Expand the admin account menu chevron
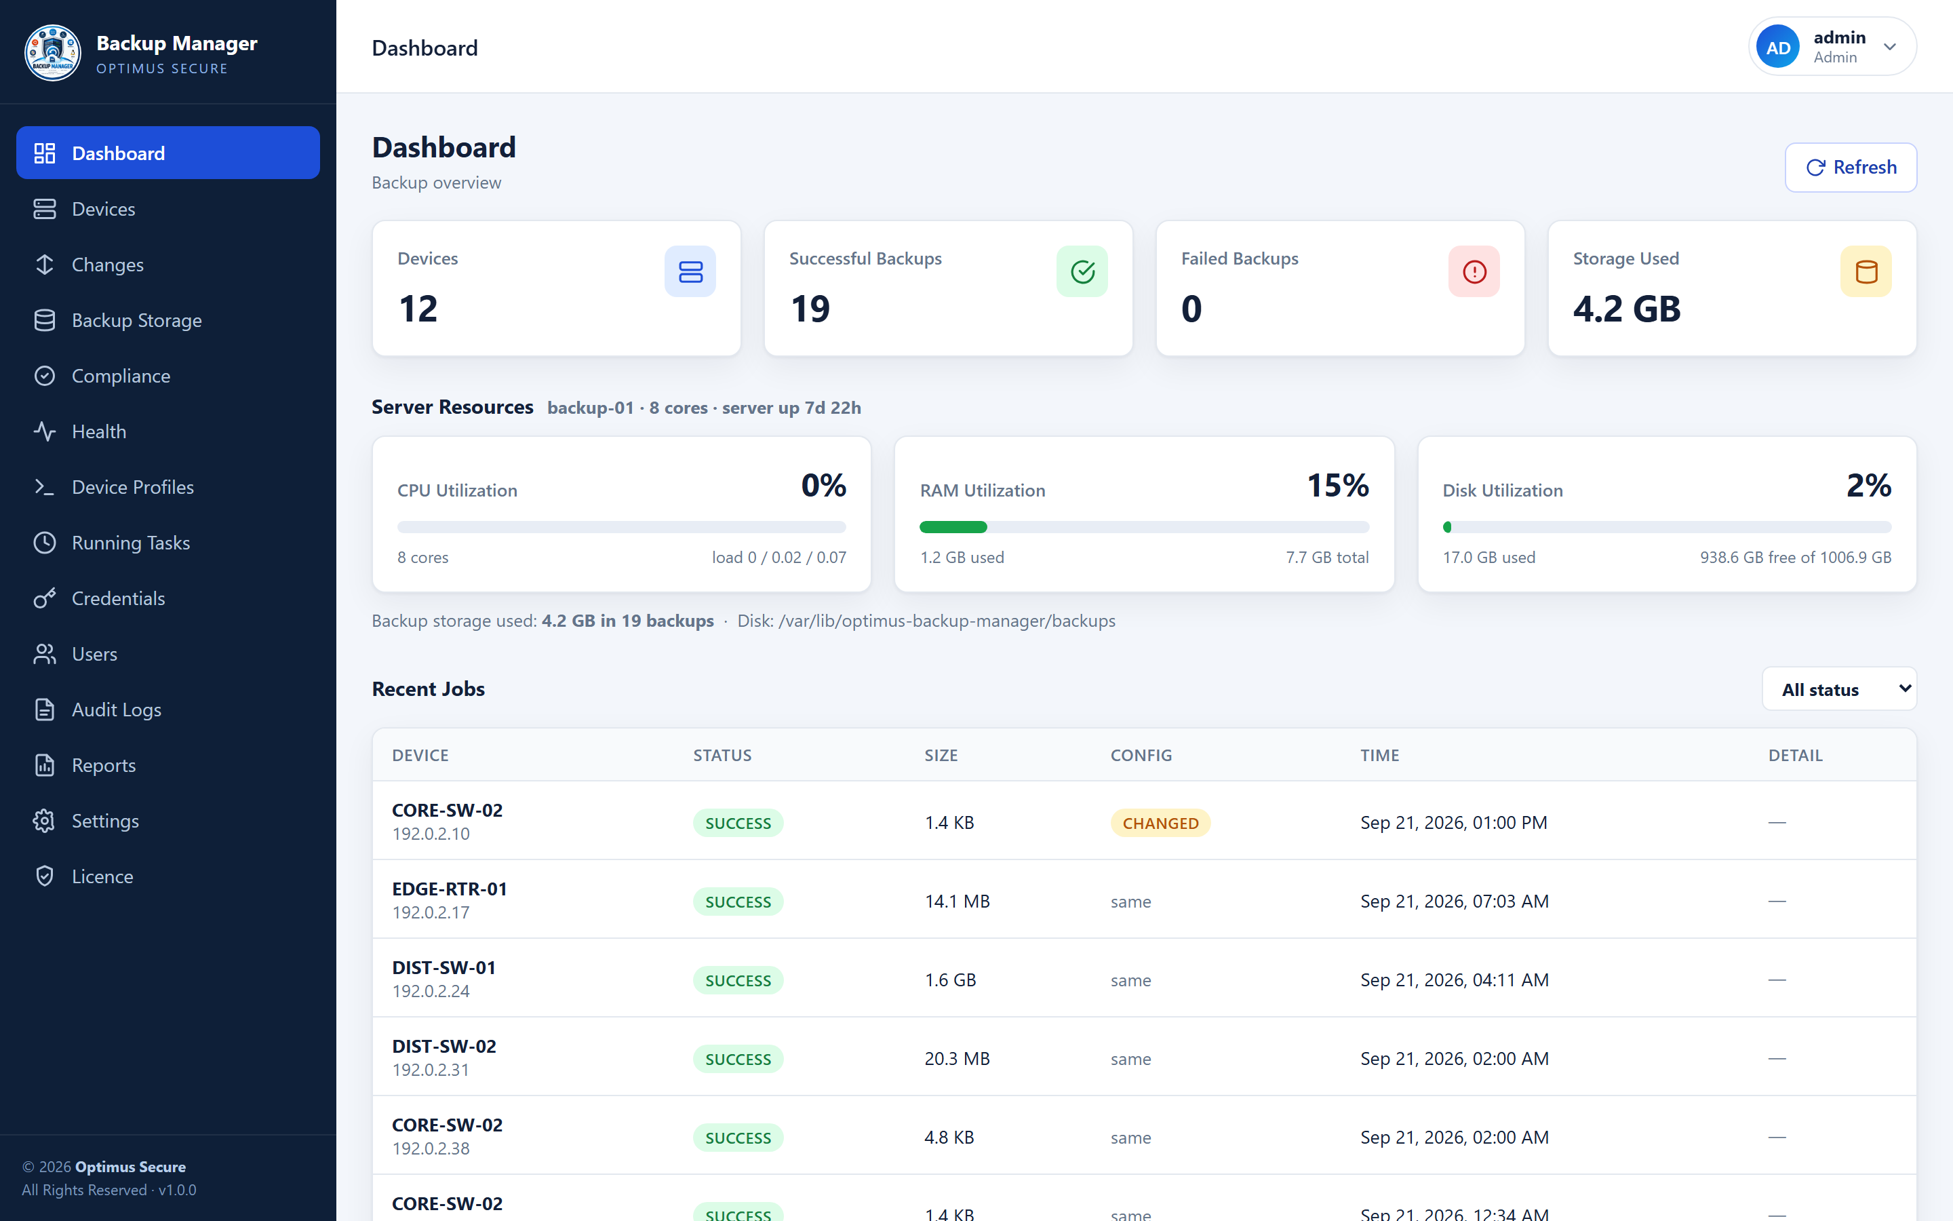The image size is (1953, 1221). pos(1889,47)
